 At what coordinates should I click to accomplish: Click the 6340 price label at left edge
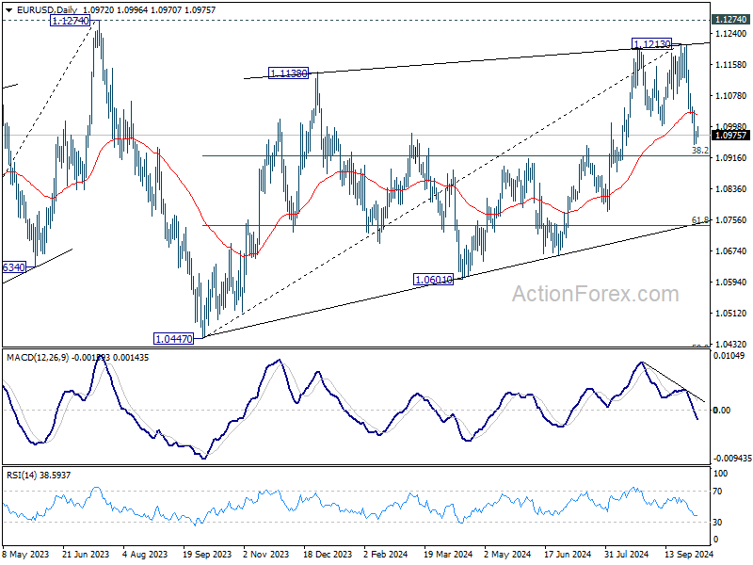click(x=13, y=267)
